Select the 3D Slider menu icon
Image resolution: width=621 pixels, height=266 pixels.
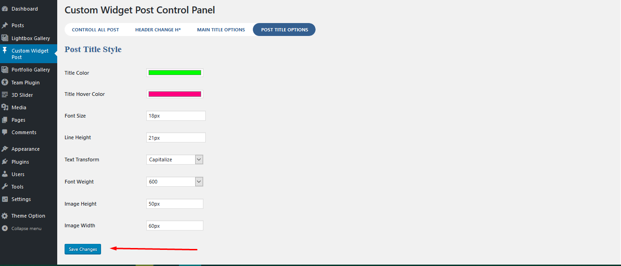coord(5,95)
